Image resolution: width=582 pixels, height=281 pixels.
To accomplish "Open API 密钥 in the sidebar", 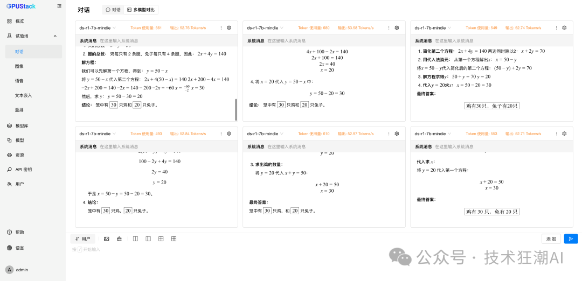I will click(33, 170).
